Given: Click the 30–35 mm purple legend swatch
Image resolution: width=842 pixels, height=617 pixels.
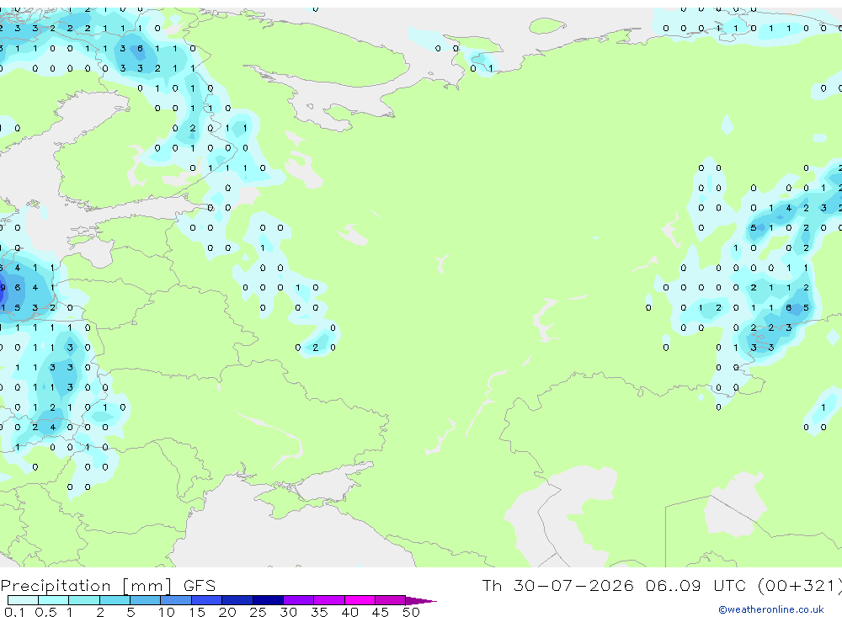Looking at the screenshot, I should click(299, 600).
